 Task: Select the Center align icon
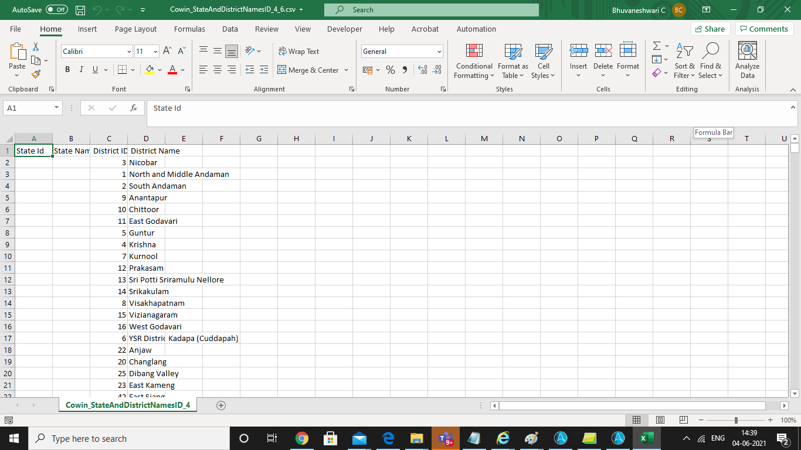(x=218, y=70)
